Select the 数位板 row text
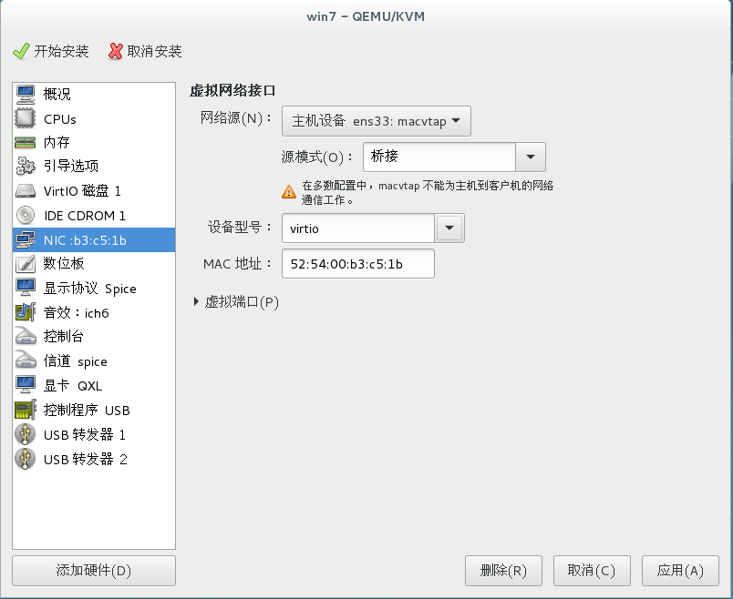The image size is (733, 599). coord(64,264)
